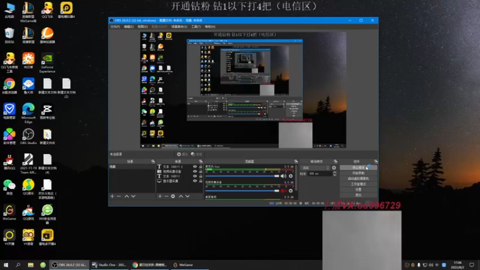This screenshot has height=270, width=480.
Task: Open the scene transition type dropdown
Action: tap(316, 168)
